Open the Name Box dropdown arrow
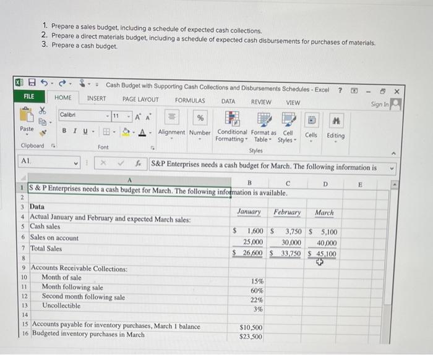This screenshot has height=355, width=433. pyautogui.click(x=75, y=163)
